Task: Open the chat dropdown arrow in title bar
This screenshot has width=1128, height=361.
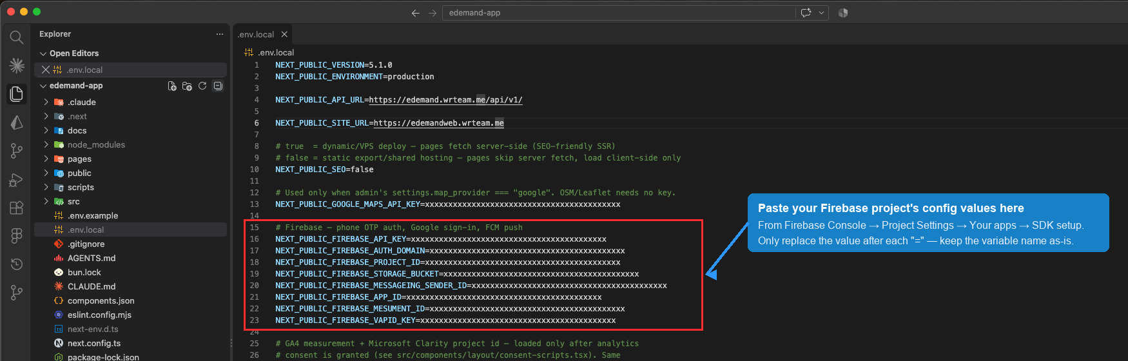Action: [x=822, y=13]
